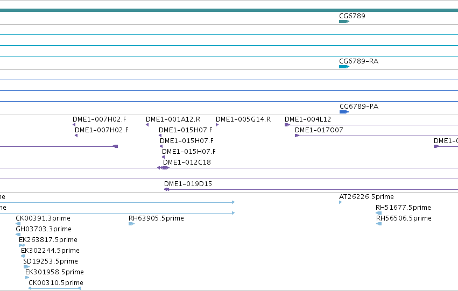Screen dimensions: 458x291
Task: Click the thick teal chromosome bar at top
Action: (x=229, y=10)
